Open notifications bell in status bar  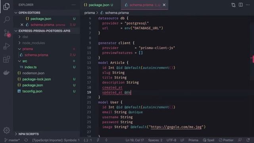[248, 140]
